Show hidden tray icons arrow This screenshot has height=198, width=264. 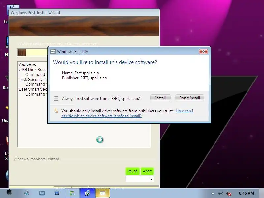(213, 194)
